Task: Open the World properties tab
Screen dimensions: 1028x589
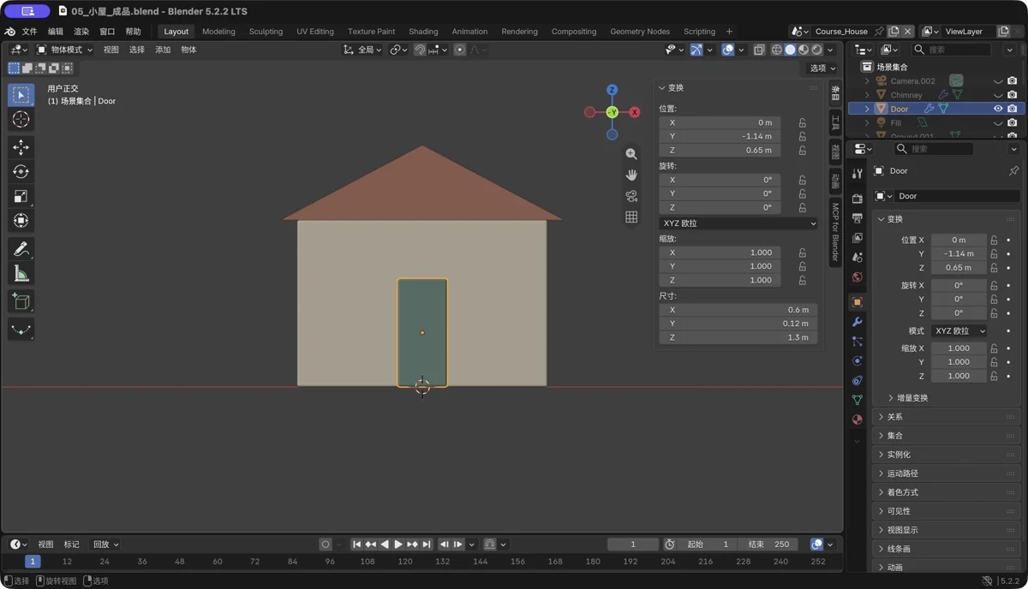Action: click(857, 277)
